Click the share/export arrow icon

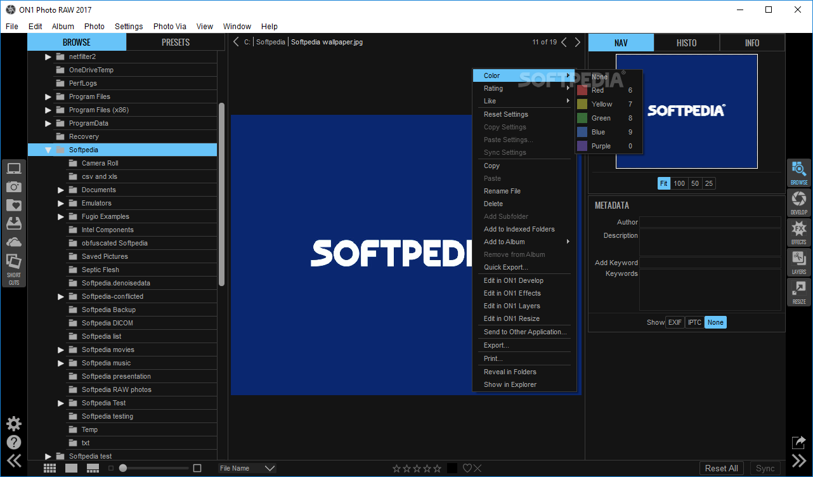tap(799, 442)
